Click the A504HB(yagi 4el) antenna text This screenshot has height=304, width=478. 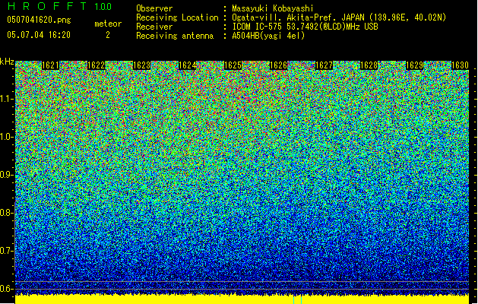click(268, 36)
